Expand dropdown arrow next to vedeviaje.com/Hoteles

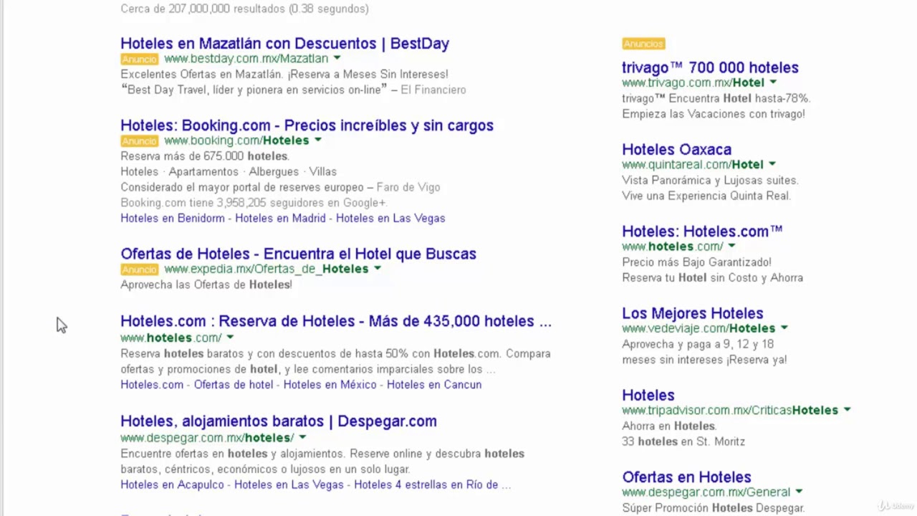(x=784, y=328)
